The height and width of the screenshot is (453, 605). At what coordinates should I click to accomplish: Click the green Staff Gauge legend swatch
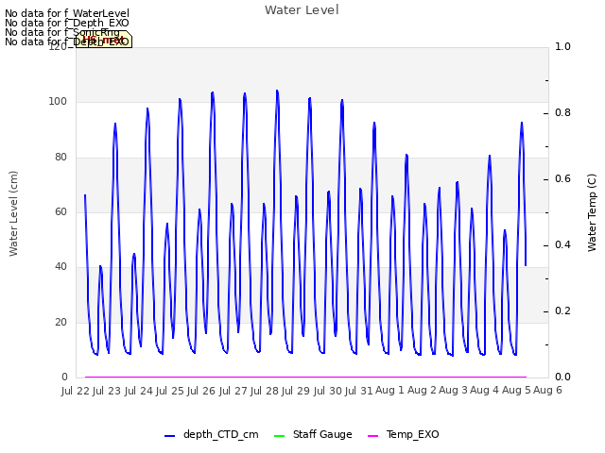[x=279, y=436]
